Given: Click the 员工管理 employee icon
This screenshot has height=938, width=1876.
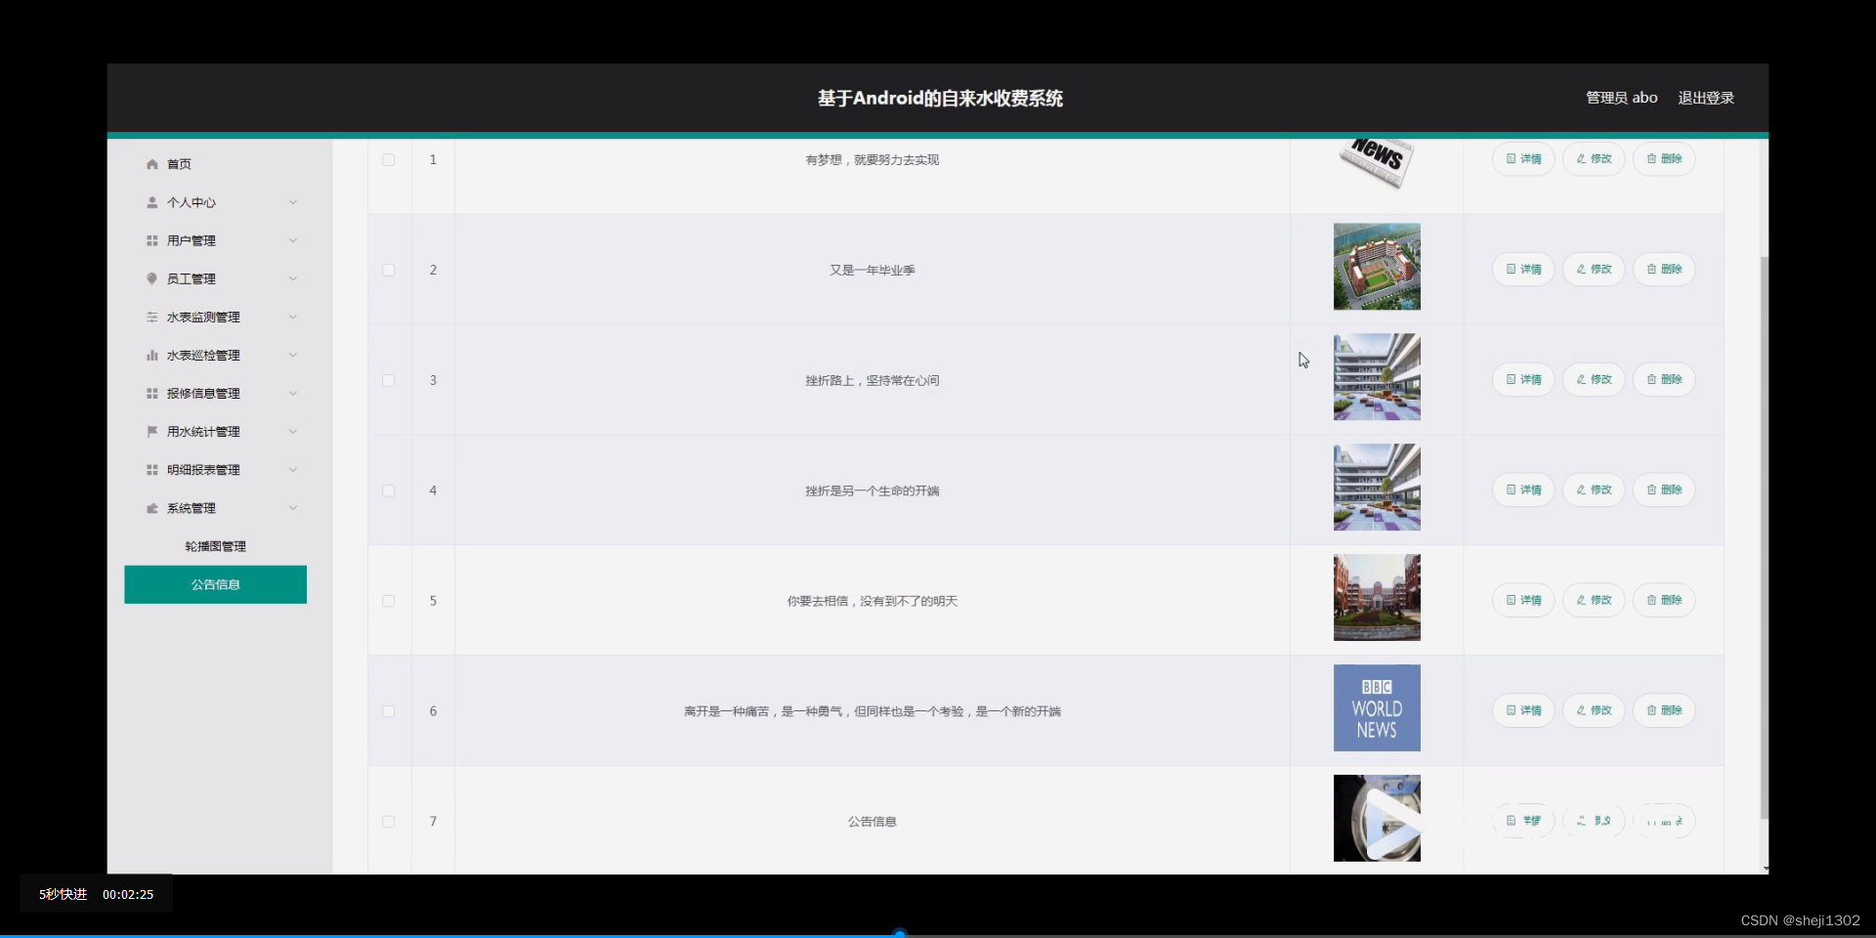Looking at the screenshot, I should pyautogui.click(x=151, y=278).
